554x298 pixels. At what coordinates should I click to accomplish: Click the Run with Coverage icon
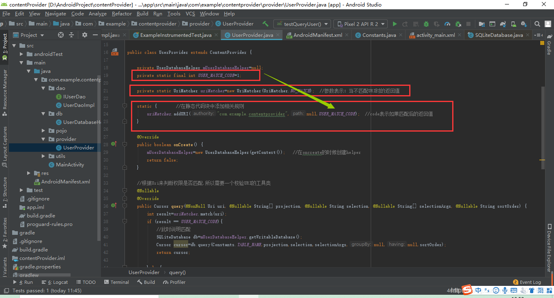pyautogui.click(x=436, y=24)
